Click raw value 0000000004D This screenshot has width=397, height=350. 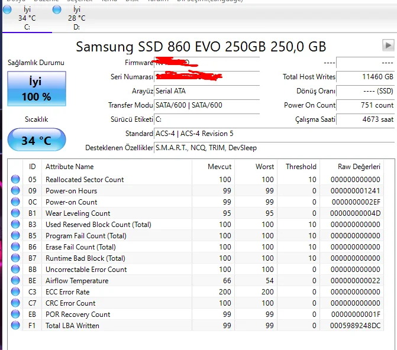click(x=355, y=213)
